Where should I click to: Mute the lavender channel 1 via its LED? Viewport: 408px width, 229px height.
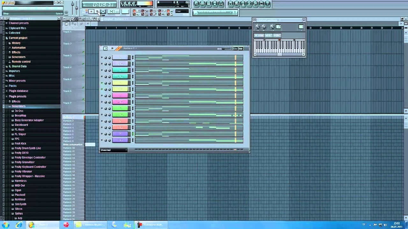(x=102, y=58)
